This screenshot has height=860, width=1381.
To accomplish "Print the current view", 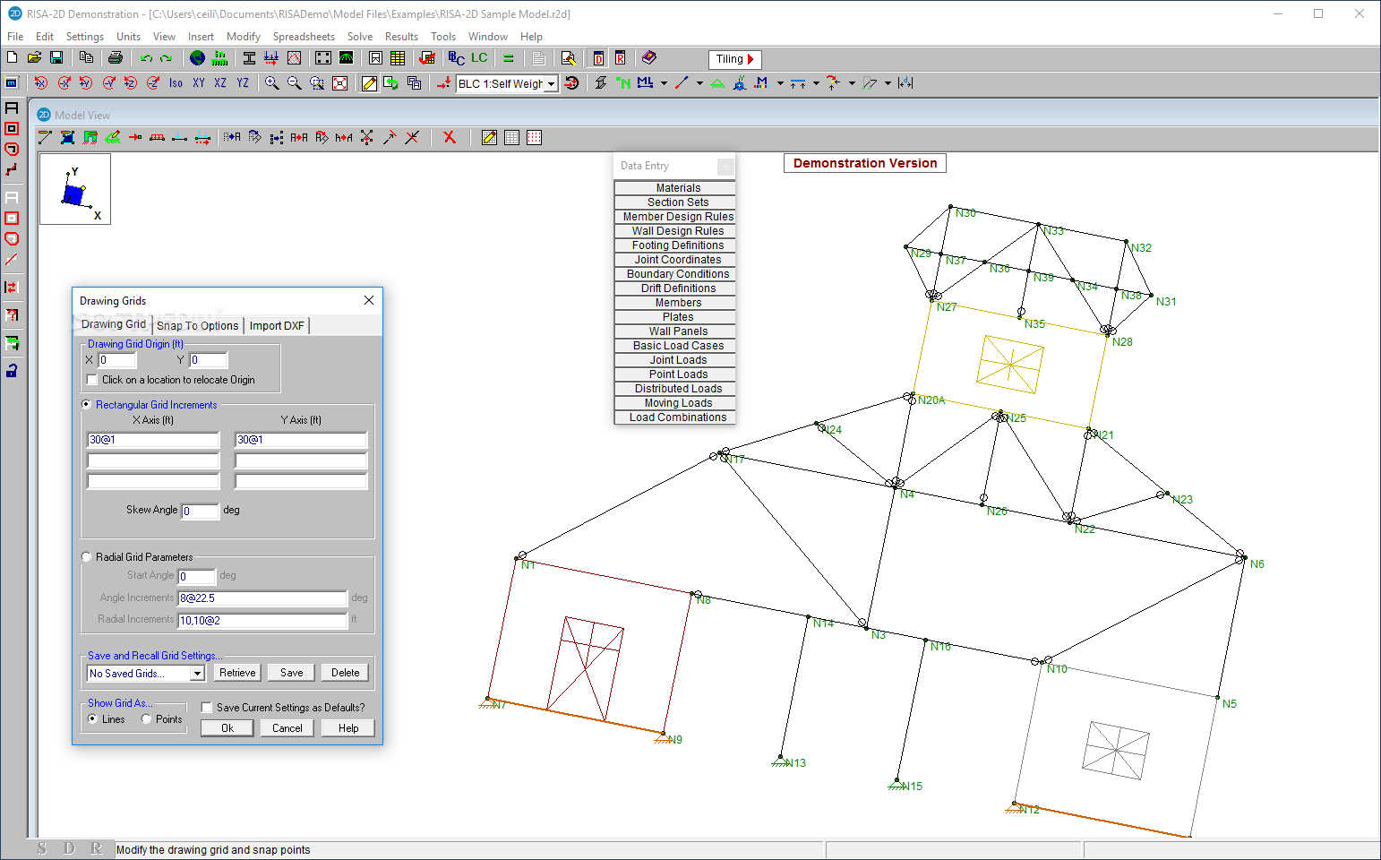I will point(115,58).
